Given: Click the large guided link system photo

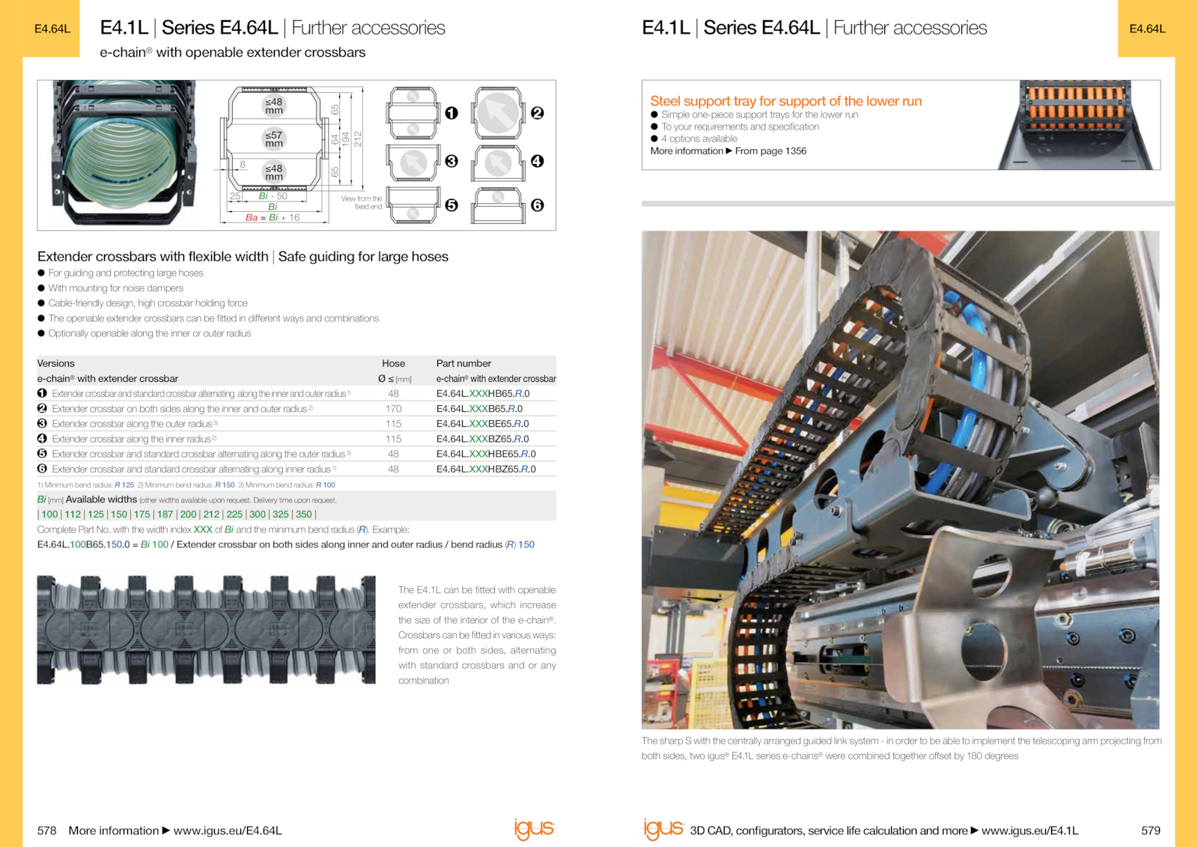Looking at the screenshot, I should (x=900, y=480).
